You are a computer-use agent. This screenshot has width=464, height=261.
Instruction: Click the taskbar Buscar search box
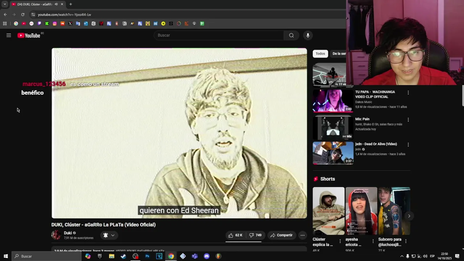[46, 256]
